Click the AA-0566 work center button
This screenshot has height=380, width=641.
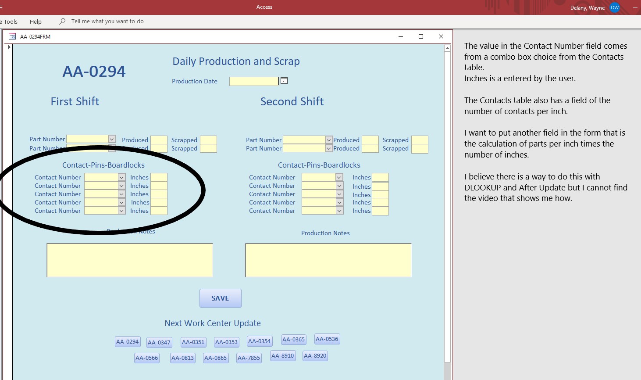click(146, 358)
